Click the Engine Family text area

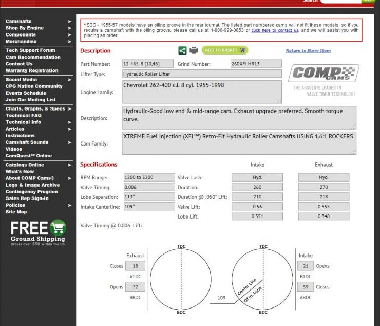pyautogui.click(x=202, y=92)
